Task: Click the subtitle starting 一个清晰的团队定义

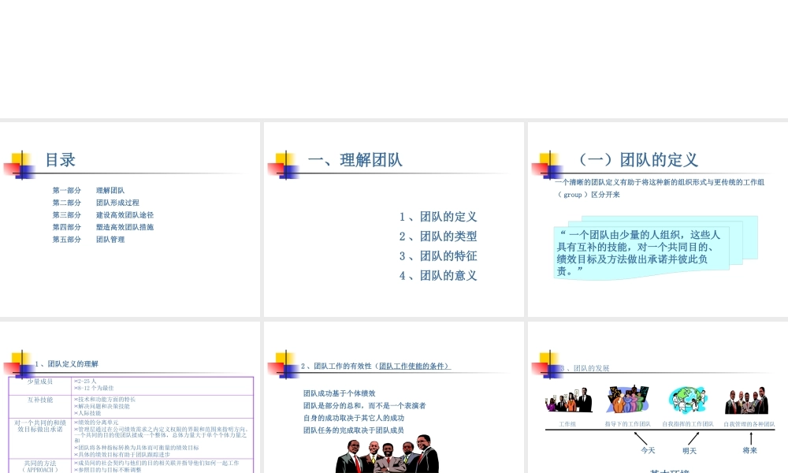Action: [660, 188]
